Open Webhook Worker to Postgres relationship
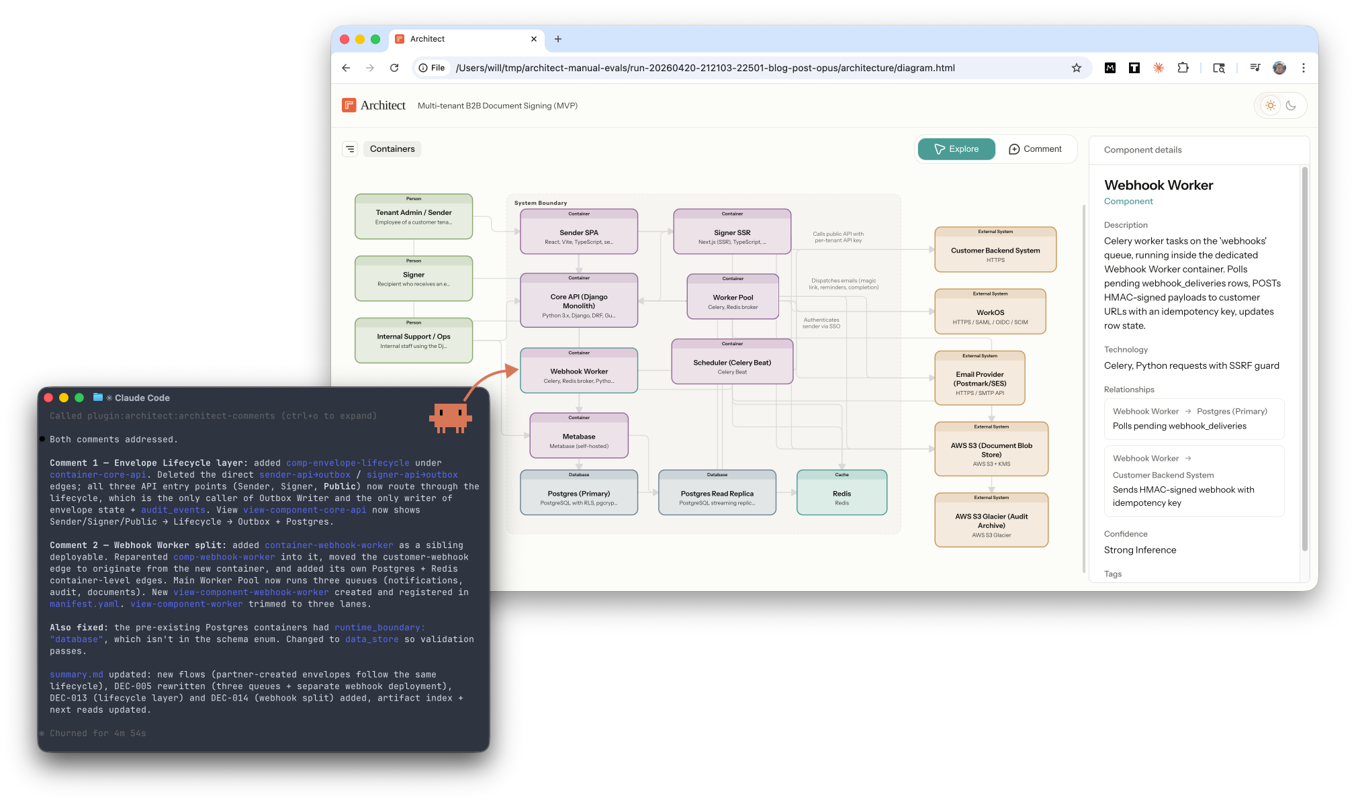The height and width of the screenshot is (802, 1356). point(1194,418)
